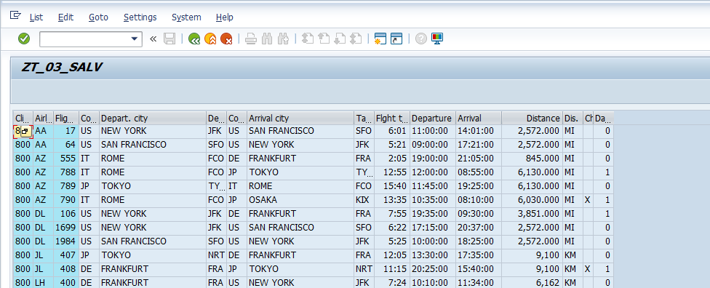
Task: Select flight number 1984 cell
Action: (x=66, y=241)
